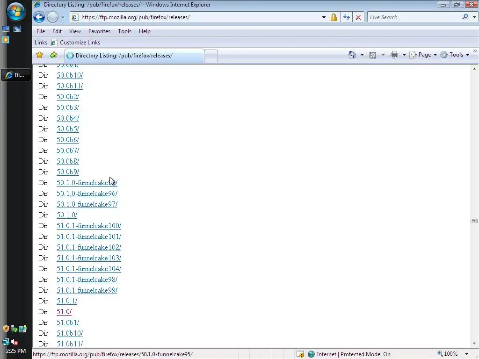Open the 50.0b9/ directory link
The height and width of the screenshot is (359, 479).
point(68,172)
